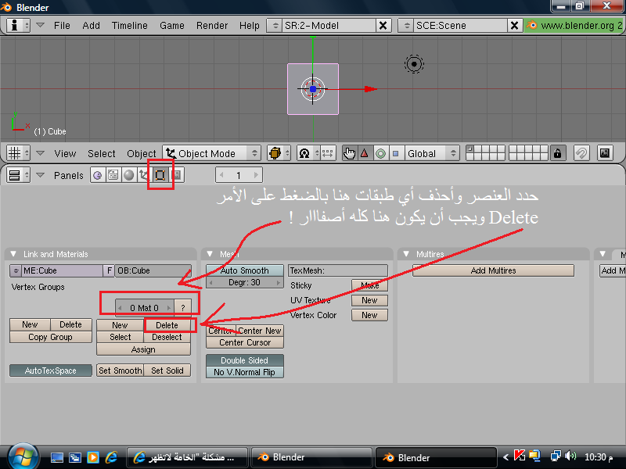Delete the SR:2-Model screen with X

click(x=383, y=26)
